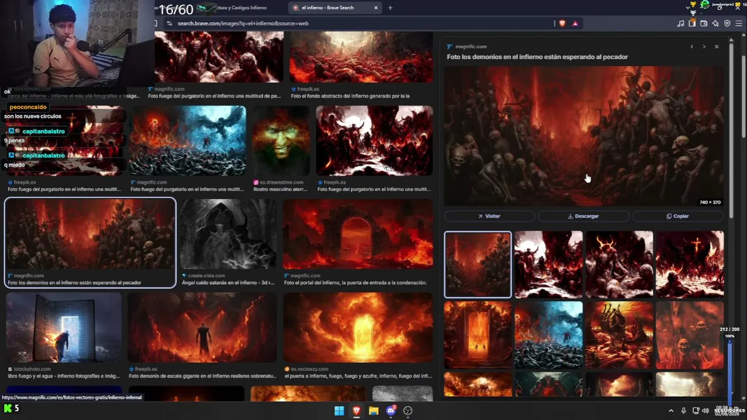Click the Brave Shields lion icon
This screenshot has height=420, width=747.
(x=562, y=23)
